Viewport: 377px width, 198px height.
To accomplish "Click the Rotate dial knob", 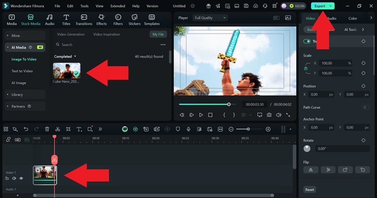I will 307,148.
